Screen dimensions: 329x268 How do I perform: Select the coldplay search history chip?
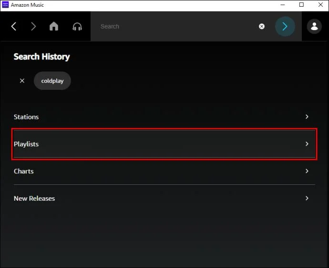click(52, 81)
